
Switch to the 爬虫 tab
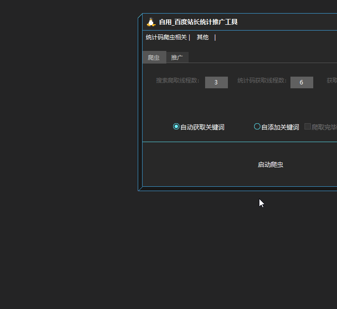pyautogui.click(x=154, y=58)
